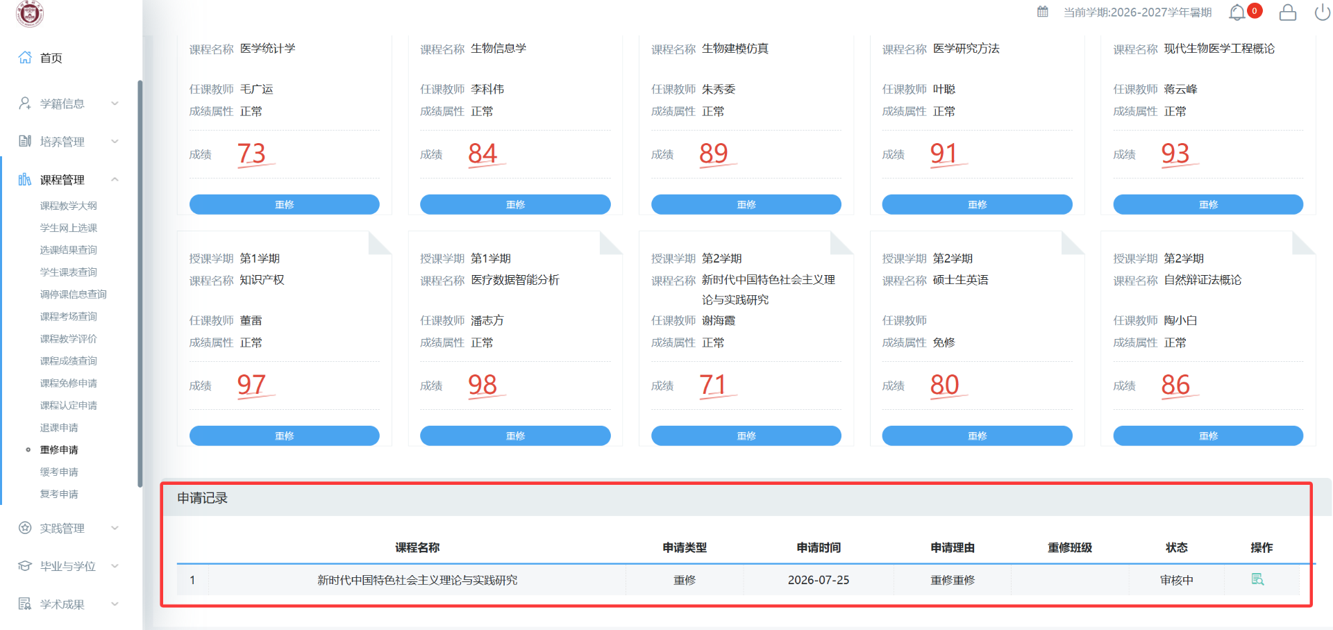
Task: Open 课程认定申请 submenu item
Action: [x=69, y=406]
